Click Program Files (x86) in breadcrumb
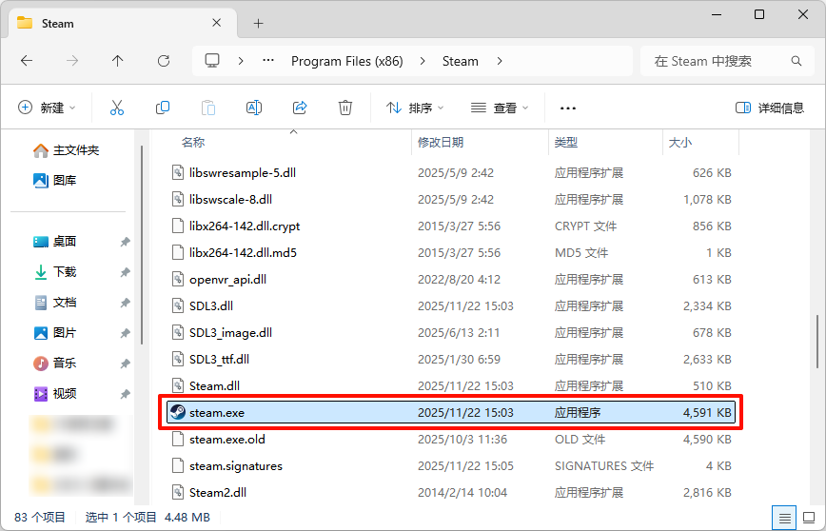826x531 pixels. pos(347,61)
